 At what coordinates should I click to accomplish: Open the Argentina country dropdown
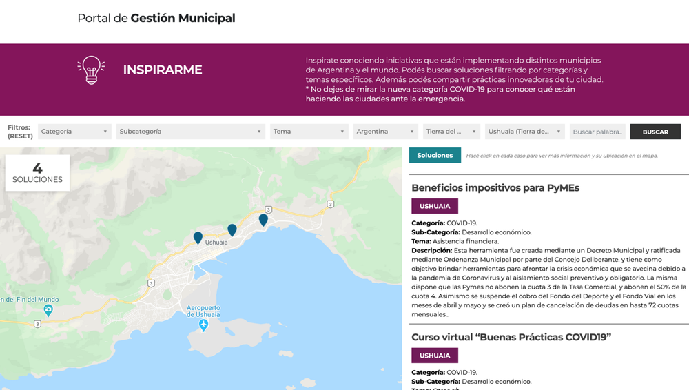tap(386, 132)
